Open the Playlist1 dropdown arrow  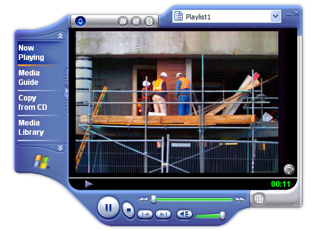[x=276, y=16]
